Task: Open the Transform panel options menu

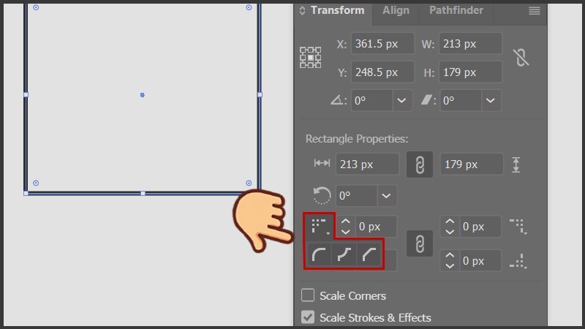Action: pos(535,11)
